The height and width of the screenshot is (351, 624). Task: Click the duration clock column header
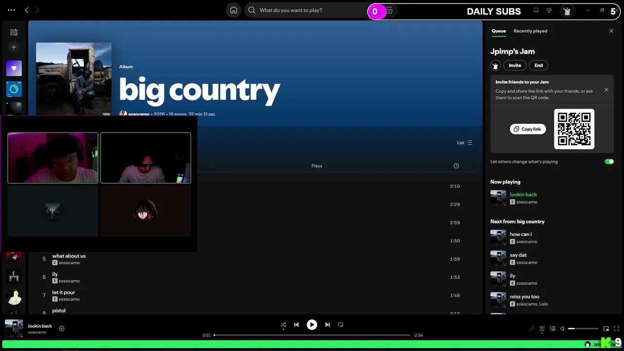[456, 166]
